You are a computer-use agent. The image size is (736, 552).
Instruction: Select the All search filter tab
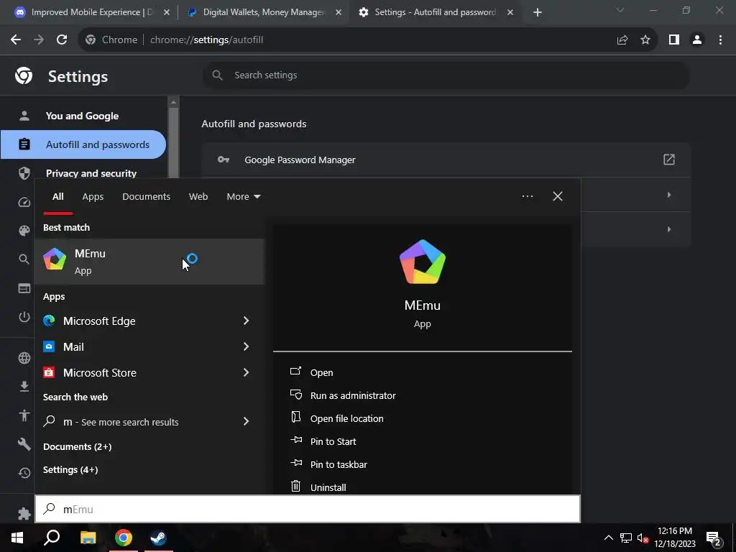(x=57, y=197)
